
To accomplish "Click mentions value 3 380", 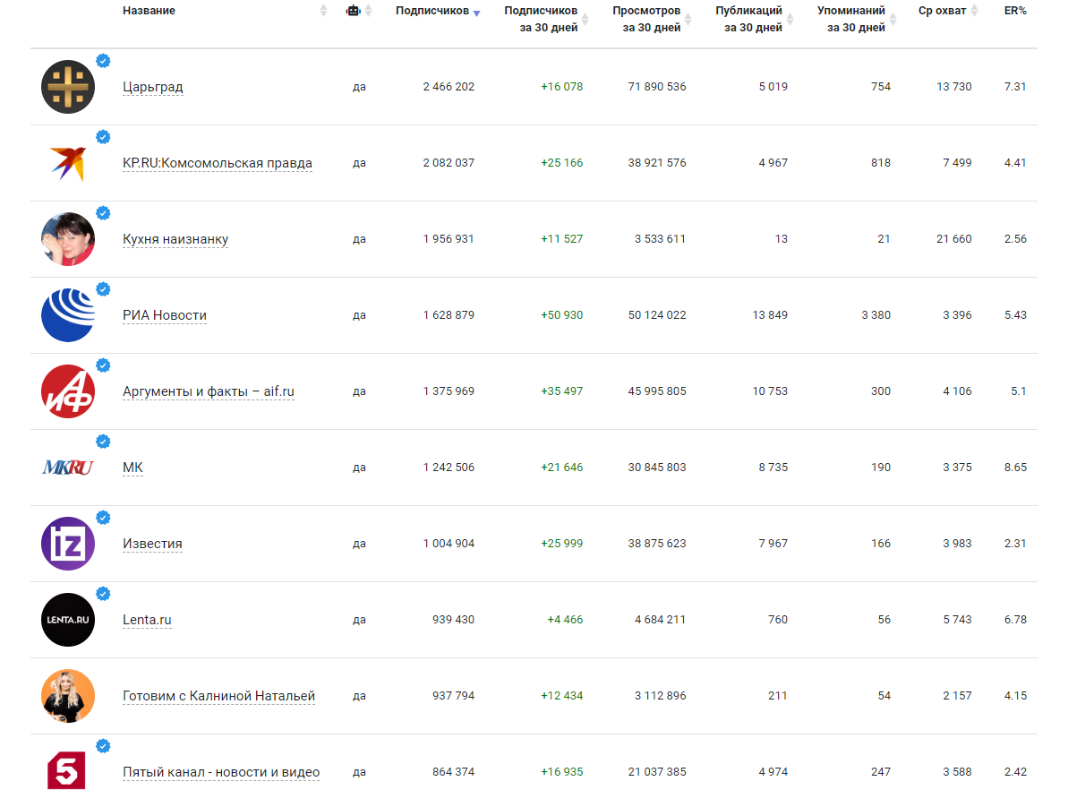I will click(x=876, y=315).
